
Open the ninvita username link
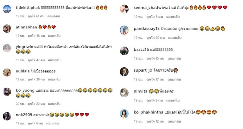point(140,91)
